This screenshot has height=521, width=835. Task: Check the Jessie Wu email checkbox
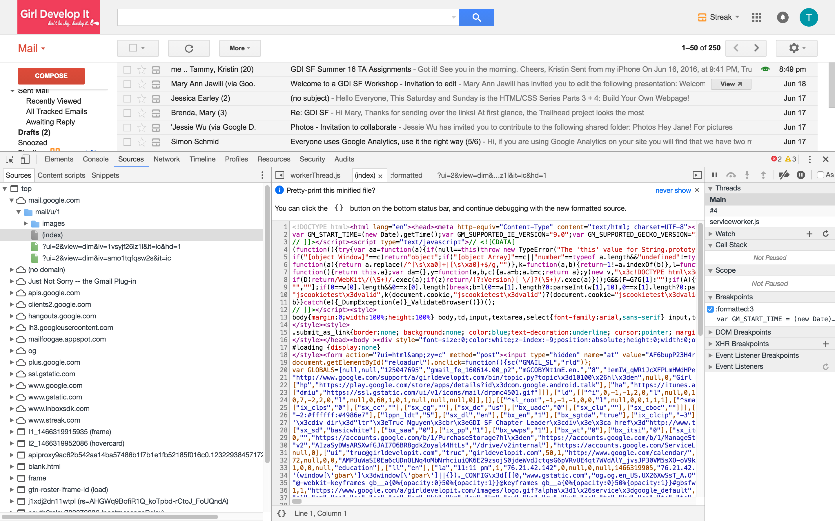click(127, 127)
